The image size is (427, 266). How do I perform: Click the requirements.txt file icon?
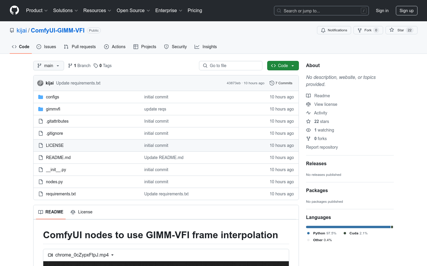click(41, 194)
